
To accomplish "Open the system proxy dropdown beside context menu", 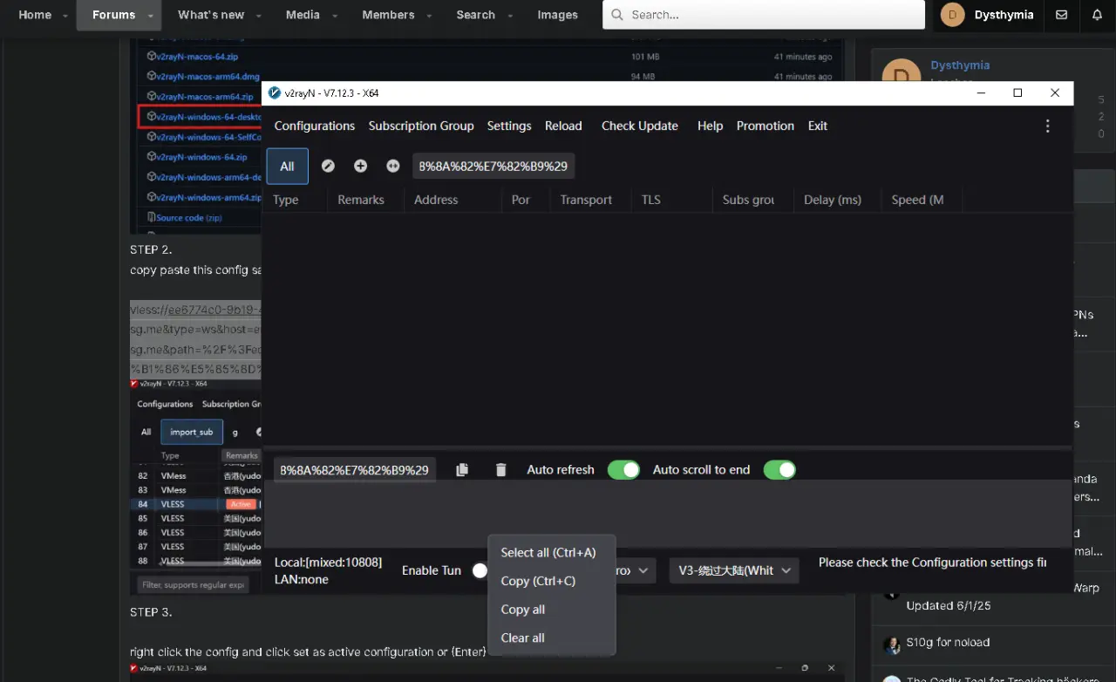I will (x=636, y=570).
